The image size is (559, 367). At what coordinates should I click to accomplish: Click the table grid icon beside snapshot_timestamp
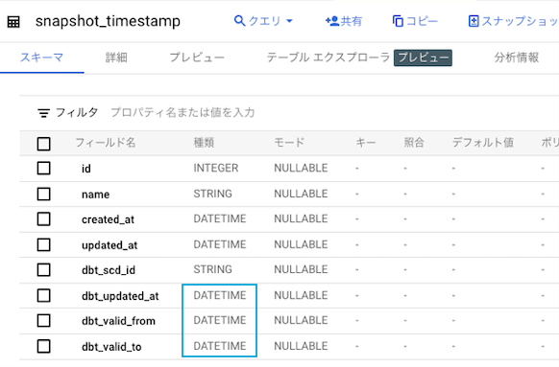coord(13,22)
